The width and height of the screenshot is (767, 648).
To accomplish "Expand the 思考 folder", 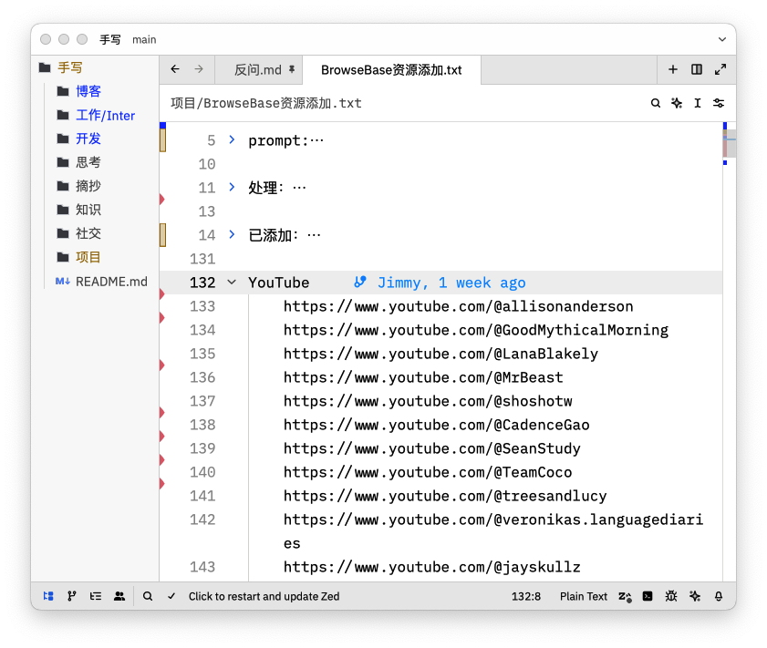I will (x=88, y=162).
